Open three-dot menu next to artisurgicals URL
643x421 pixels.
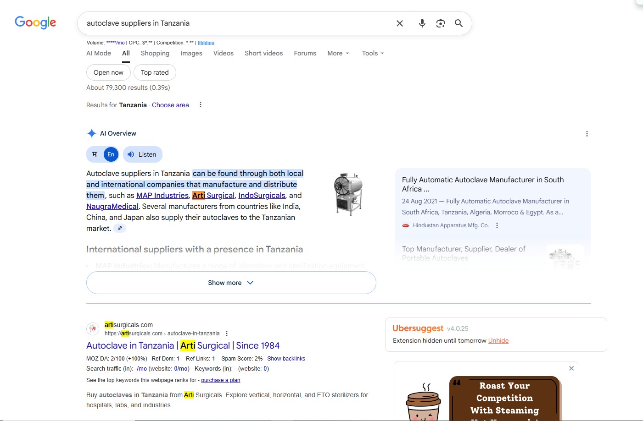[x=227, y=334]
